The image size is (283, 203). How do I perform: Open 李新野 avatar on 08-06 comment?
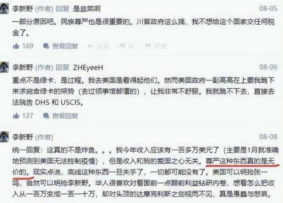[x=4, y=67]
